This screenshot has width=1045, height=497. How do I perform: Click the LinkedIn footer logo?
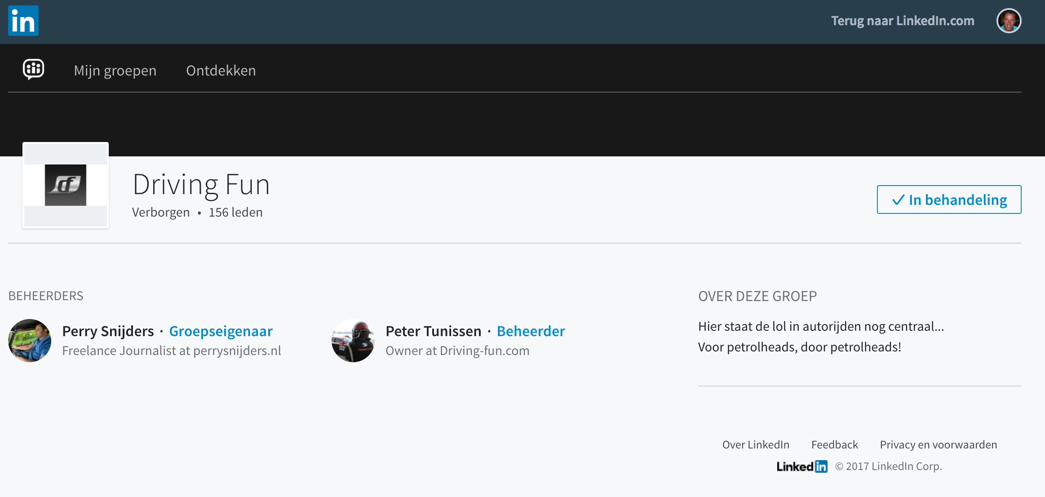pyautogui.click(x=802, y=466)
